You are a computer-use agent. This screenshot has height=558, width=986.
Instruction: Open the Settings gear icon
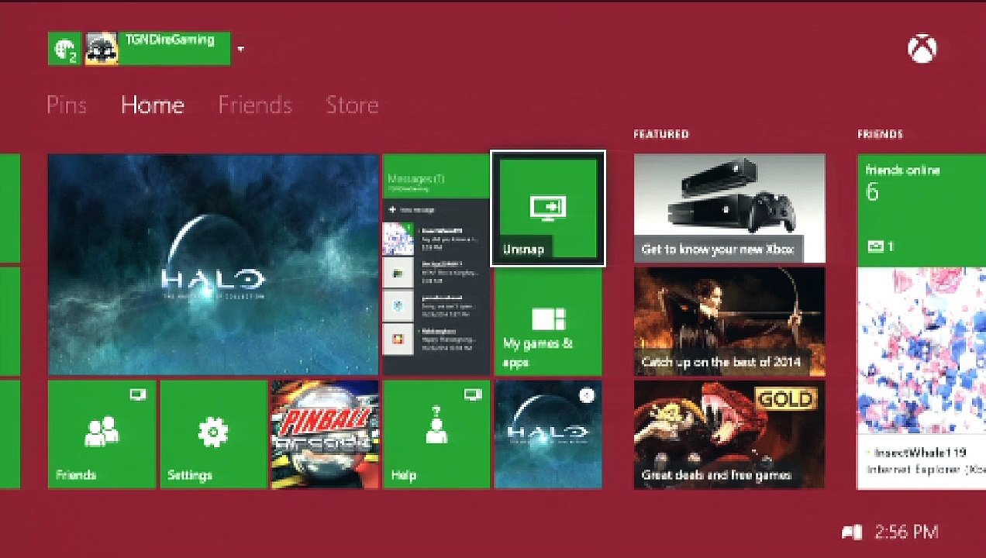pyautogui.click(x=213, y=432)
